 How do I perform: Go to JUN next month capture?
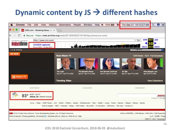[156, 40]
